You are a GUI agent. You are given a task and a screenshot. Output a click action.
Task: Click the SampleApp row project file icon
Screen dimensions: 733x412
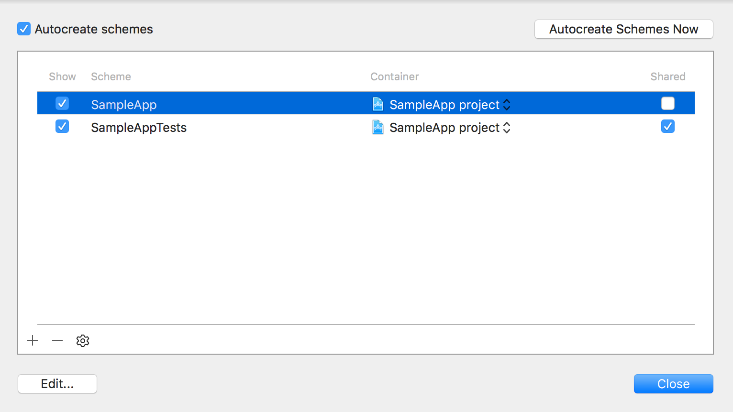378,104
